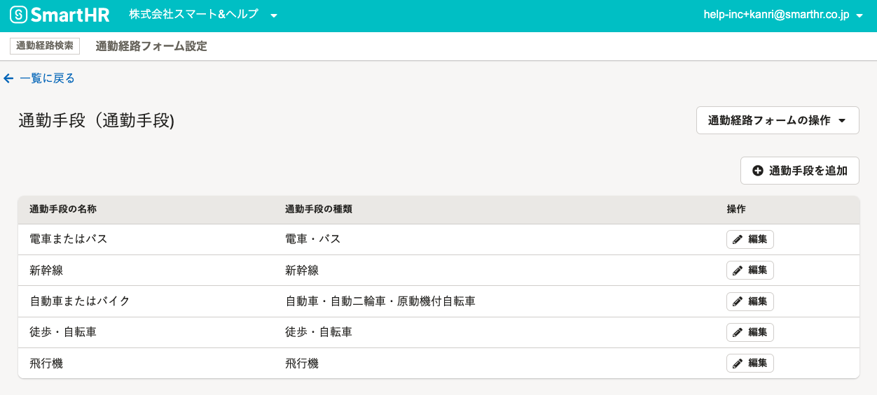
Task: Open the 通勤経路フォームの操作 dropdown
Action: pos(778,120)
